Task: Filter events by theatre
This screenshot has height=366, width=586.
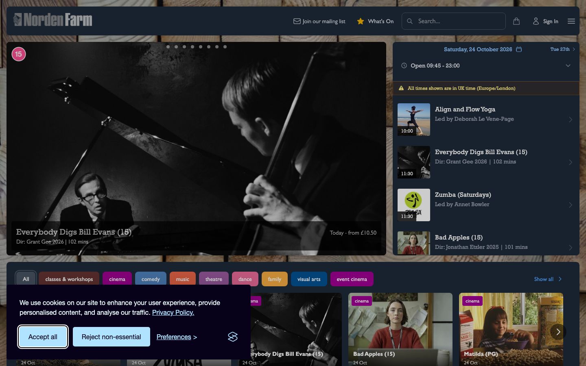Action: 214,279
